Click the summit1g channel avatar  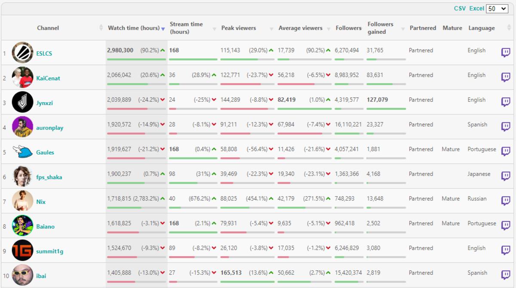[x=22, y=251]
